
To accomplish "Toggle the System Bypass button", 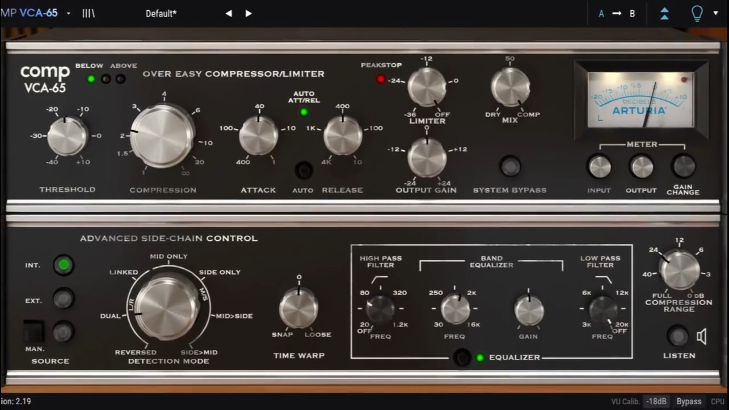I will tap(510, 166).
